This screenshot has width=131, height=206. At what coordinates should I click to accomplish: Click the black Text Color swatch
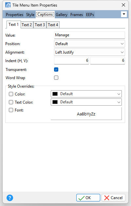coord(55,102)
